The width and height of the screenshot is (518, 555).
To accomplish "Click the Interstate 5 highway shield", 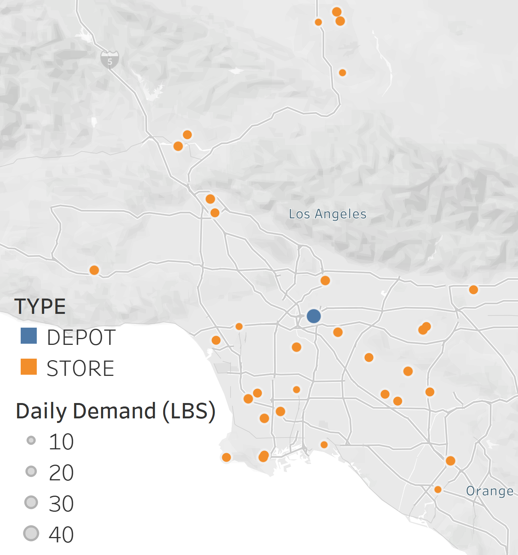I will [x=110, y=60].
